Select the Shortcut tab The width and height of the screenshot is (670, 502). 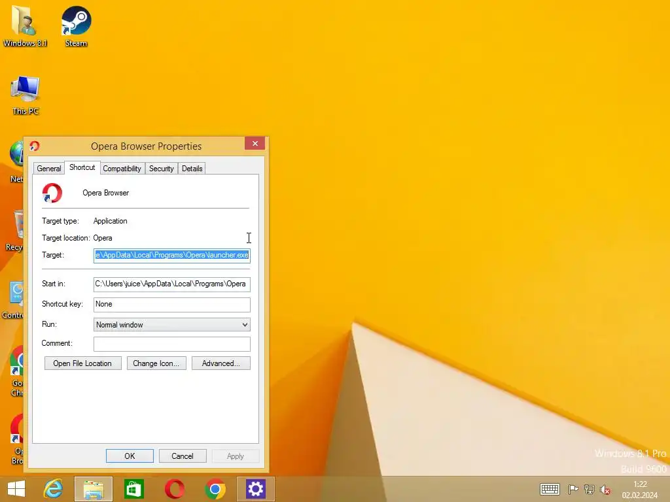[x=82, y=167]
